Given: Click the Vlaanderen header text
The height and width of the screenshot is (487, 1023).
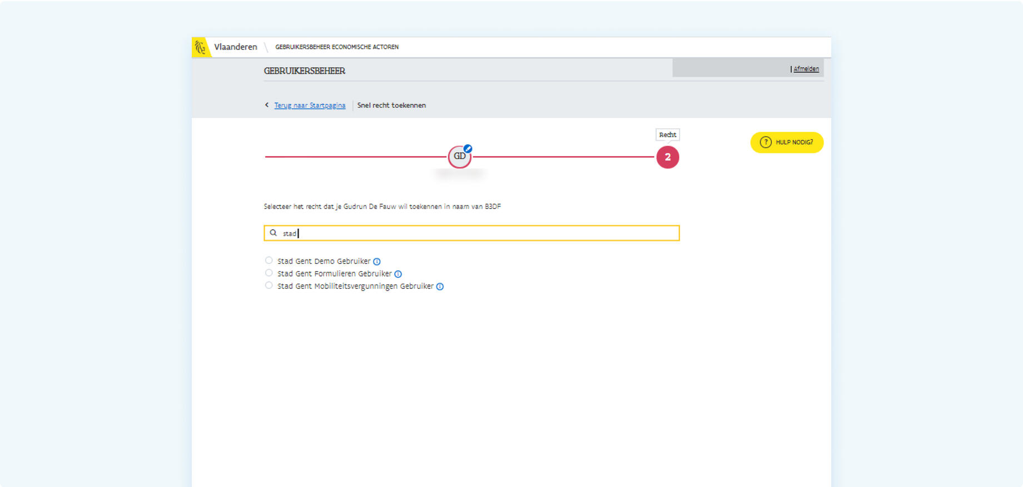Looking at the screenshot, I should 236,47.
